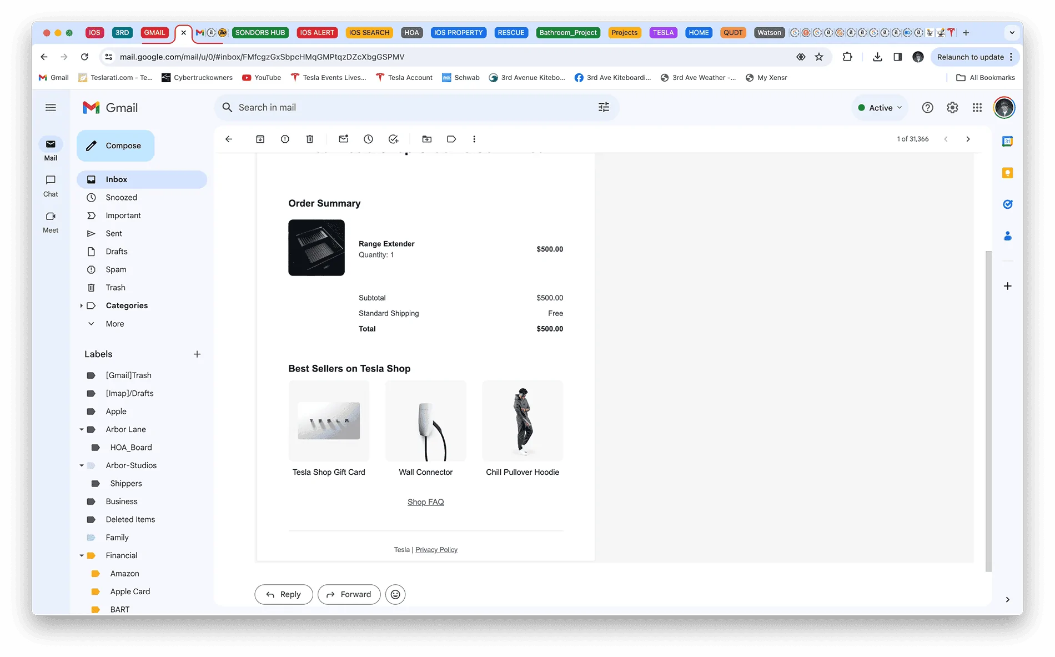Report email as spam

coord(285,139)
